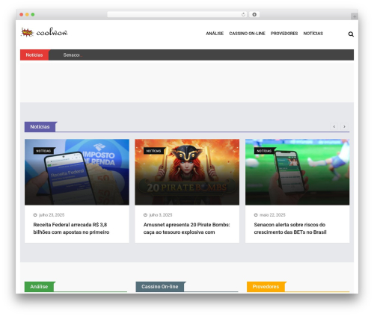Viewport: 374px width, 316px height.
Task: Click red Notícias ticker label
Action: pos(34,55)
